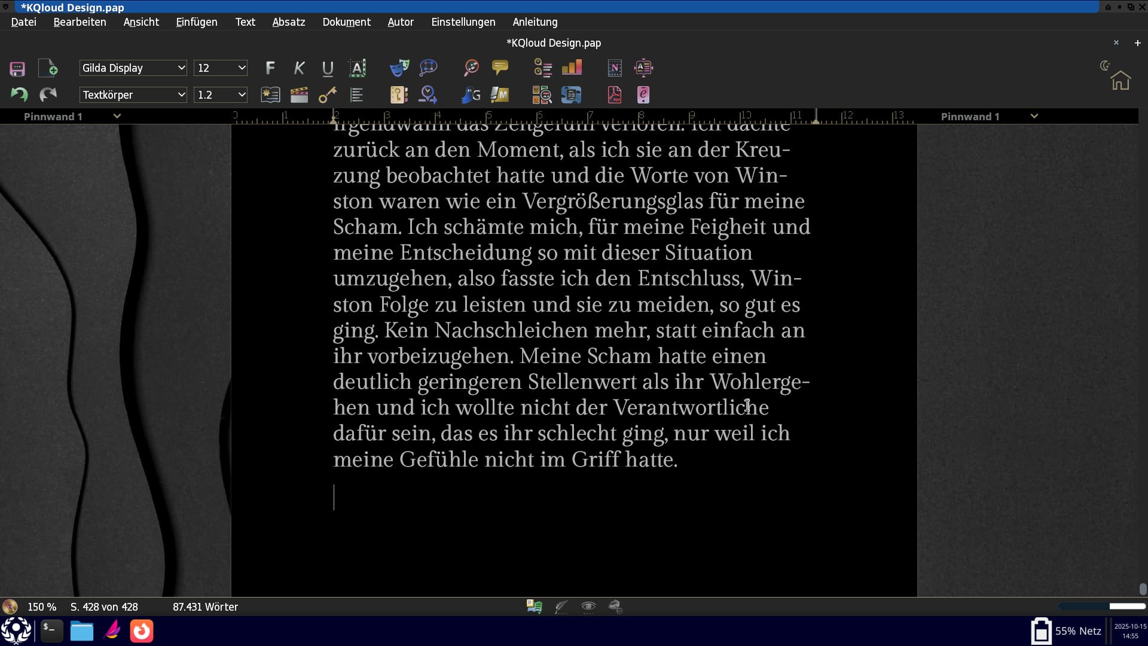This screenshot has width=1148, height=646.
Task: Expand the left Pinnwand 1 dropdown
Action: (x=117, y=116)
